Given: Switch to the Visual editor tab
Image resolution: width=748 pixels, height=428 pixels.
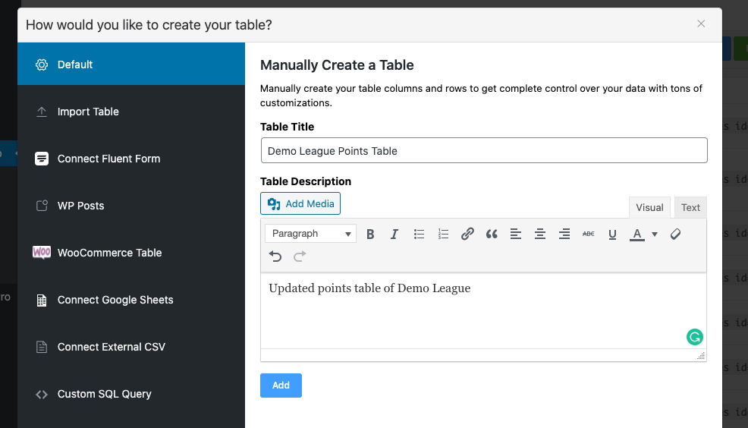Looking at the screenshot, I should pyautogui.click(x=649, y=207).
